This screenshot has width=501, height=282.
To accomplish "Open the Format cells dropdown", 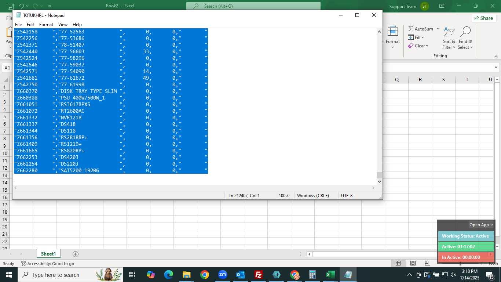I will tap(393, 38).
